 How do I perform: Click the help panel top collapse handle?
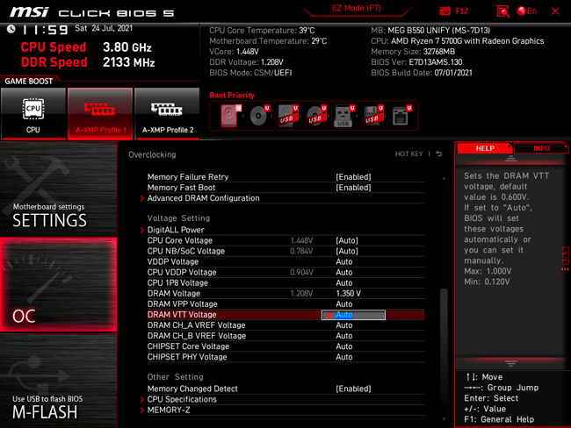tap(510, 159)
